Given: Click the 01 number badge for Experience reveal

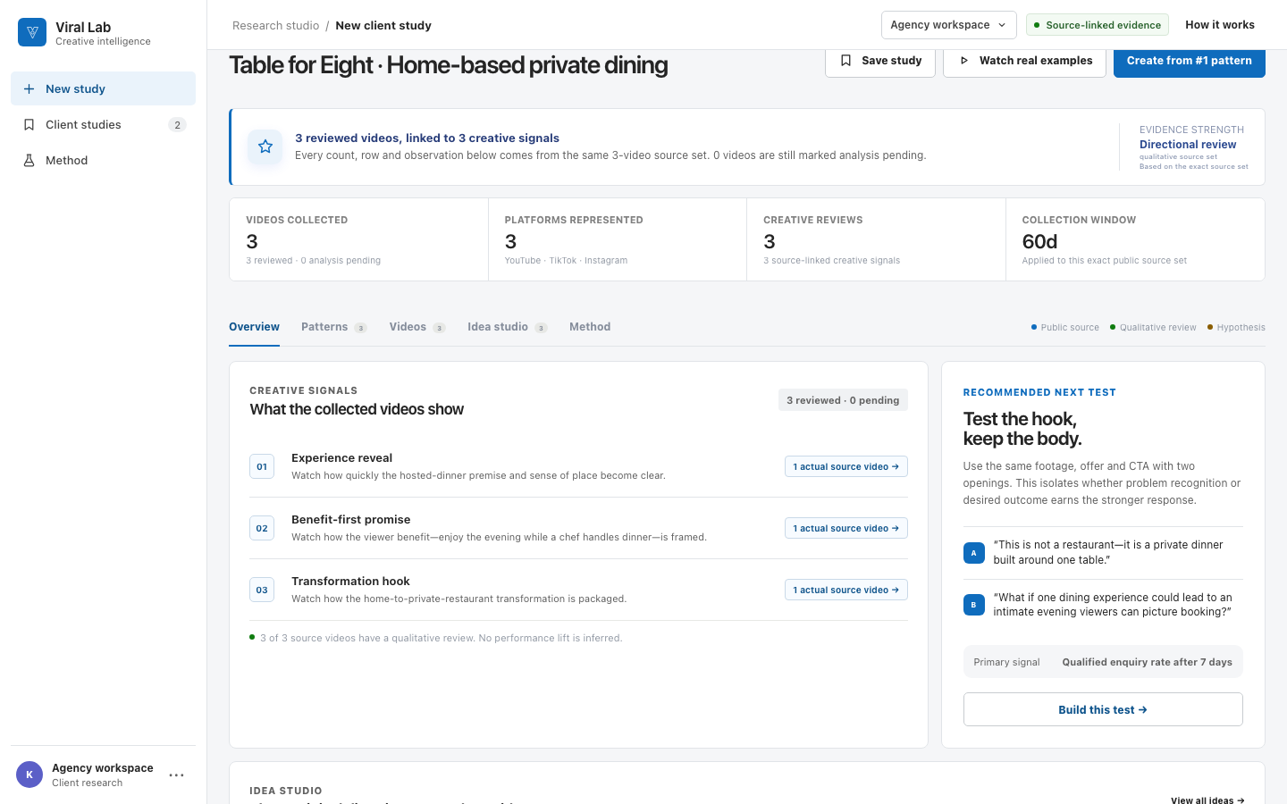Looking at the screenshot, I should (x=262, y=466).
